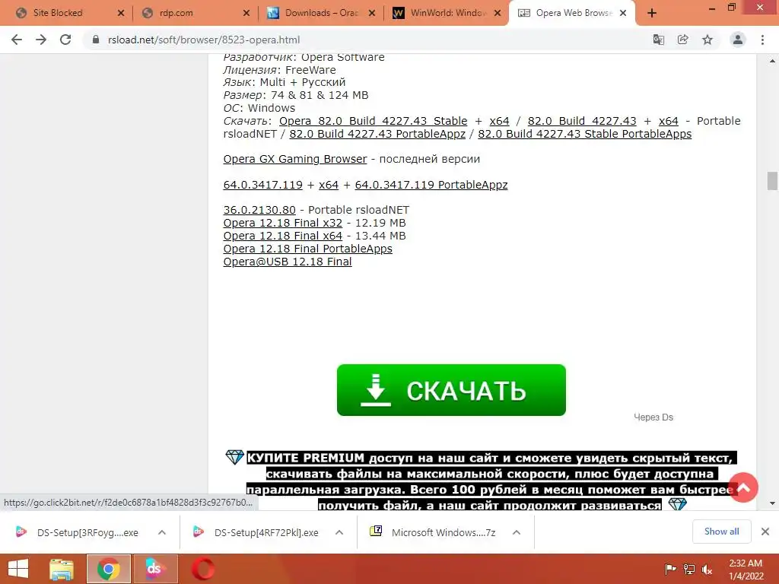Viewport: 779px width, 584px height.
Task: Open the first x64 link after Stable
Action: 499,121
